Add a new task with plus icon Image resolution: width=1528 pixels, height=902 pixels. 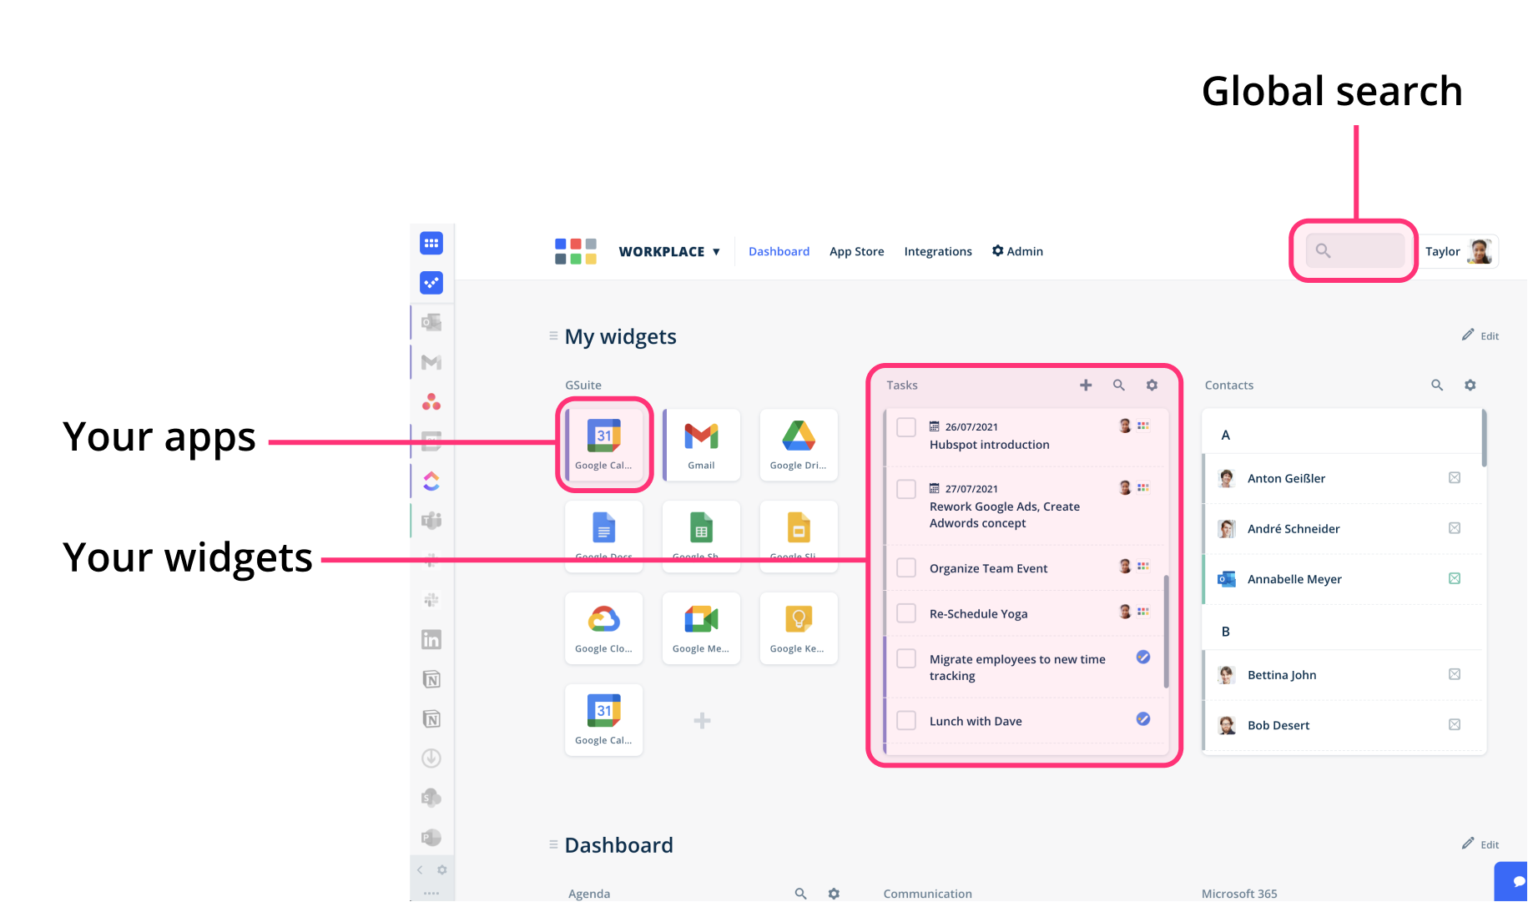pos(1086,385)
